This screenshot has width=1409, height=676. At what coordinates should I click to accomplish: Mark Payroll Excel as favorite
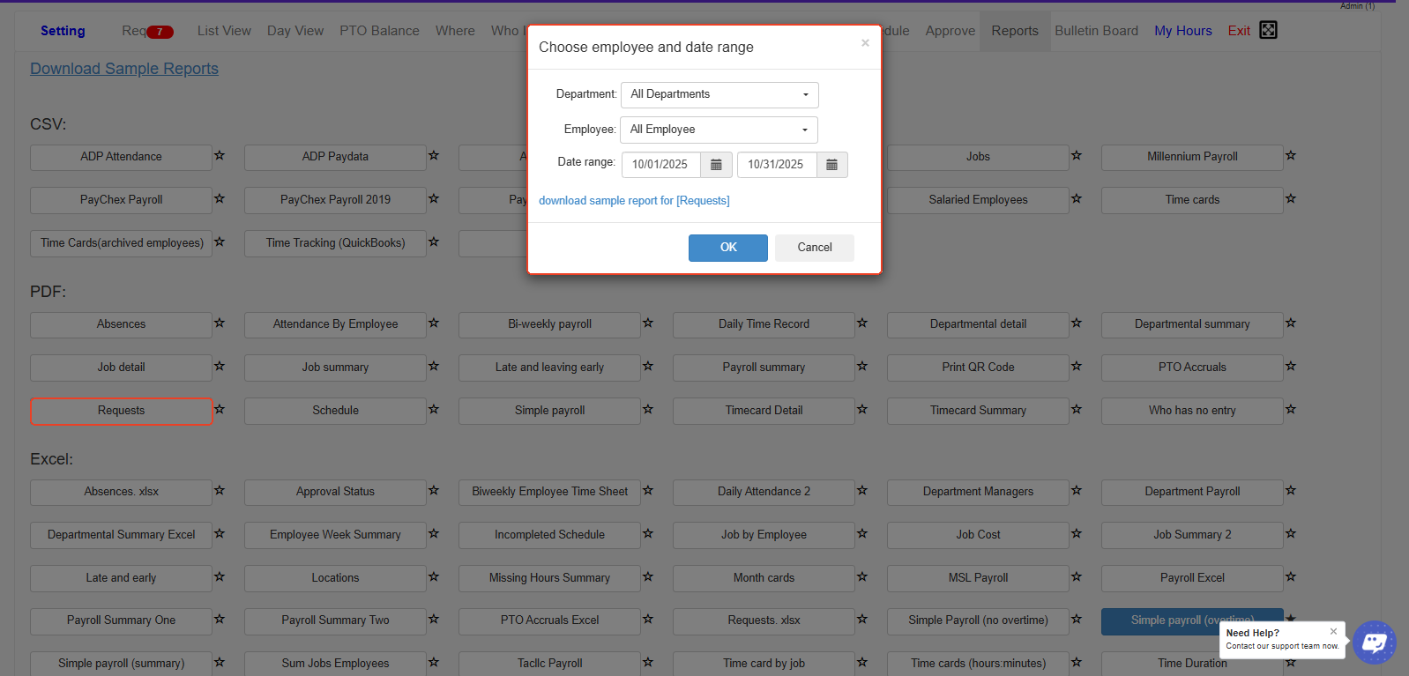pyautogui.click(x=1291, y=577)
